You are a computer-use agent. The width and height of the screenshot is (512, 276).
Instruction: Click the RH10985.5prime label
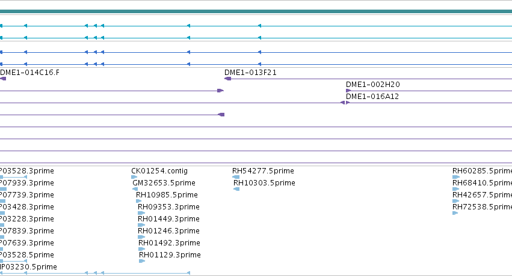click(x=167, y=195)
